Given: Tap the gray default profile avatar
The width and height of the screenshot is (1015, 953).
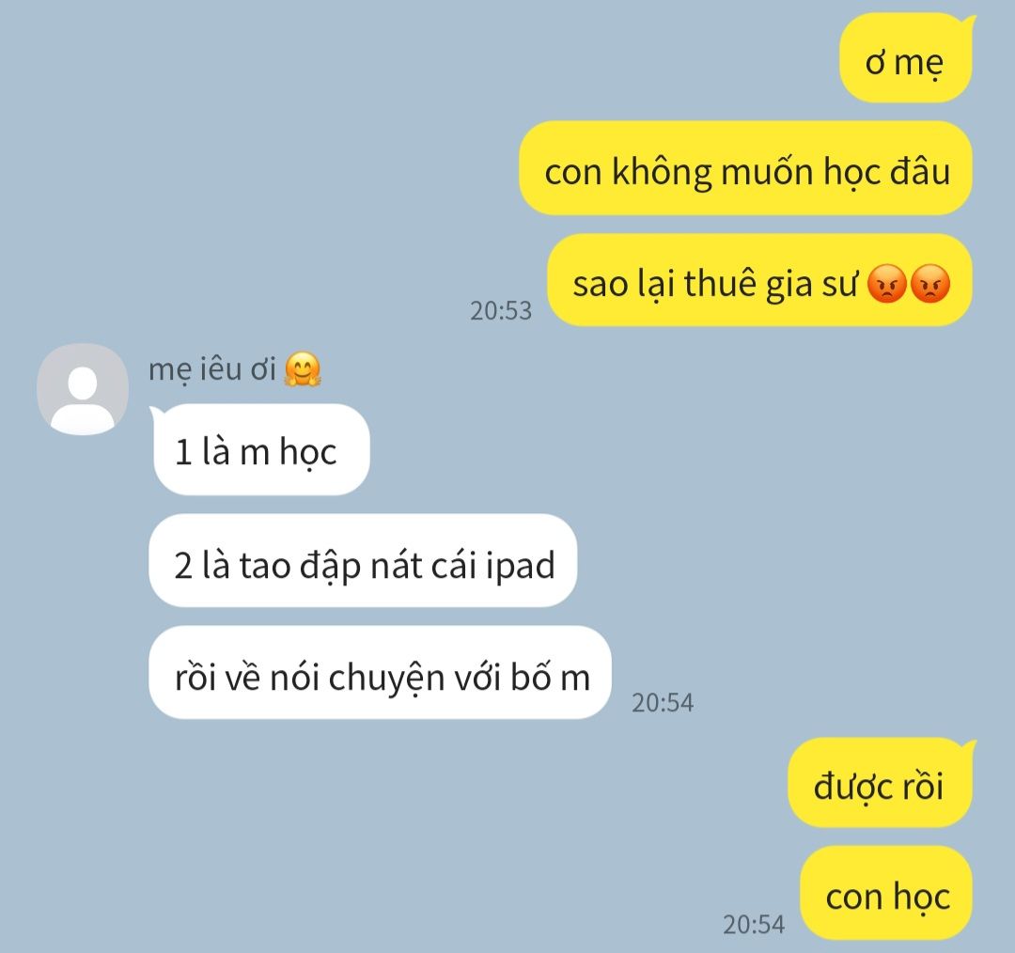Looking at the screenshot, I should point(83,389).
